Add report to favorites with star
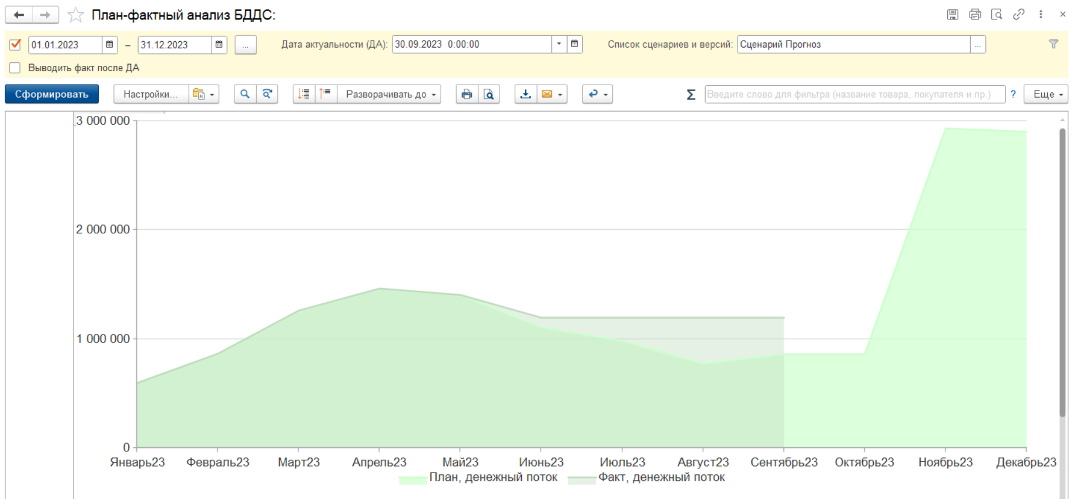 [76, 15]
